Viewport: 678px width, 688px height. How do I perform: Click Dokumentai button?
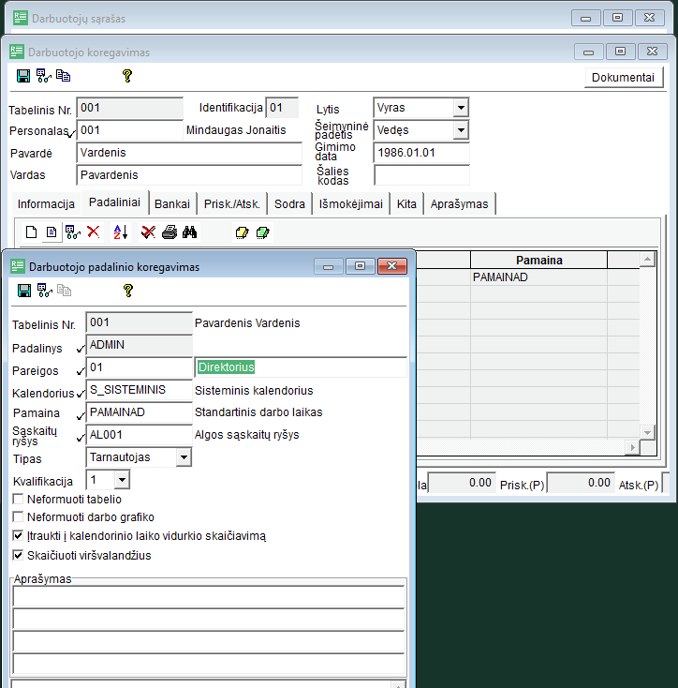pos(623,78)
